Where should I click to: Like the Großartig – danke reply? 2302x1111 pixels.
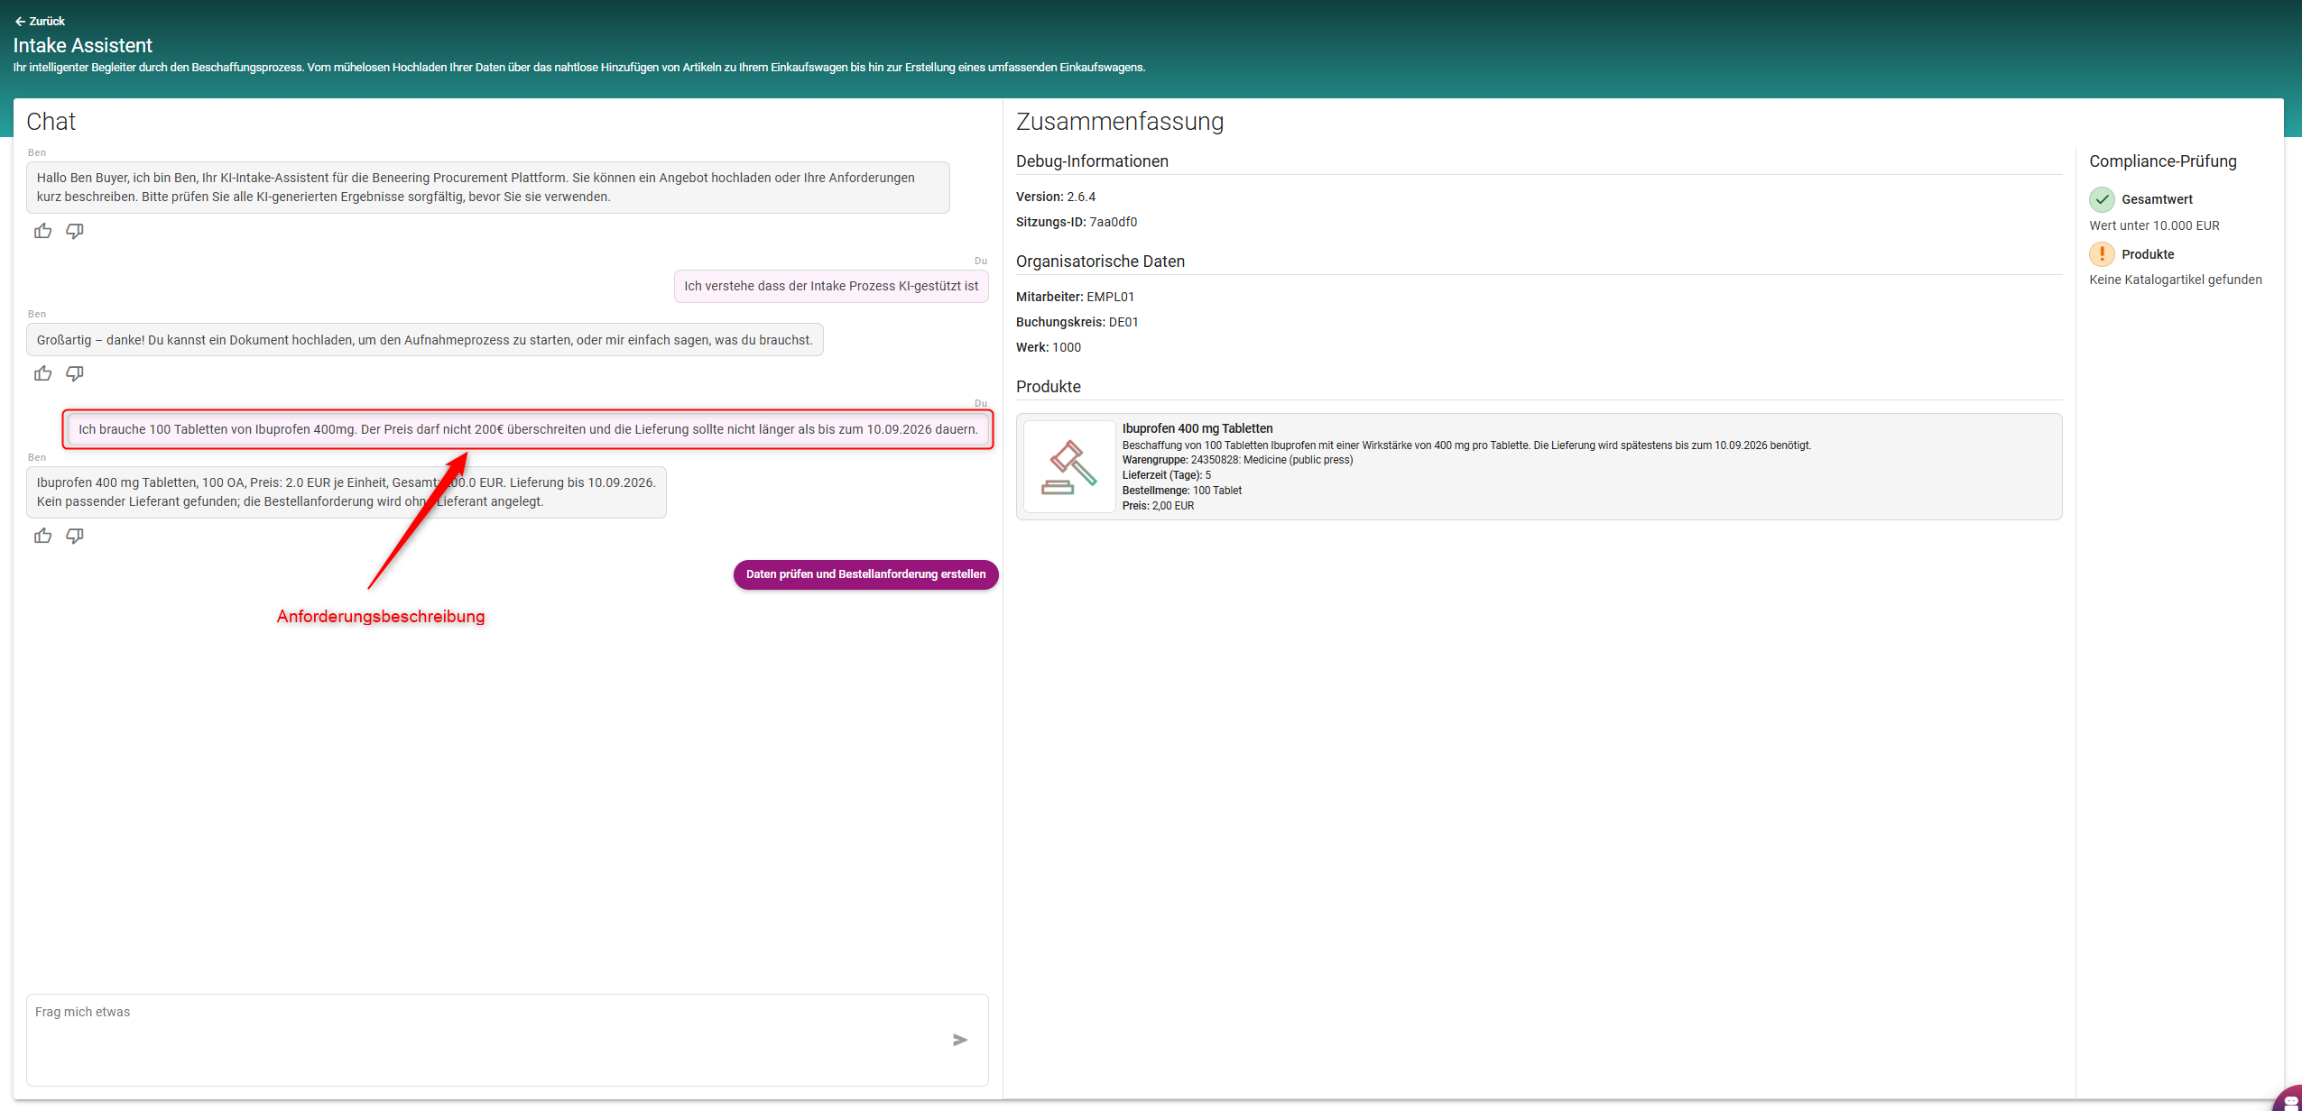(x=42, y=373)
